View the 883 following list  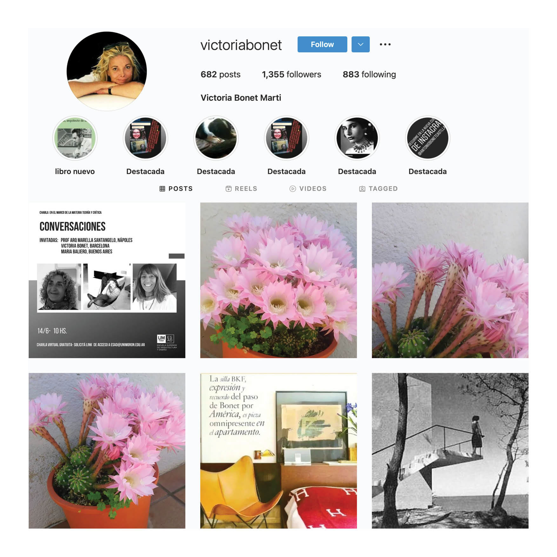[369, 74]
